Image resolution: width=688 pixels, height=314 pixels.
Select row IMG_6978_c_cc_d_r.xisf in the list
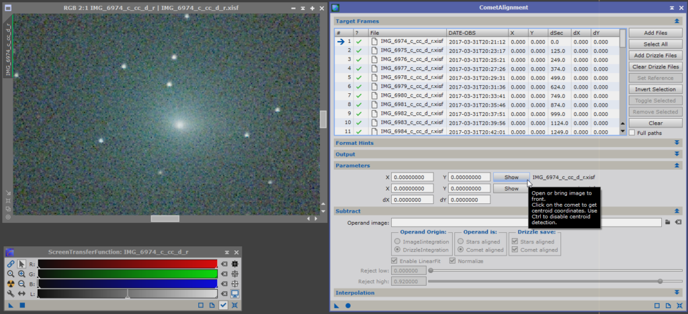[x=411, y=77]
